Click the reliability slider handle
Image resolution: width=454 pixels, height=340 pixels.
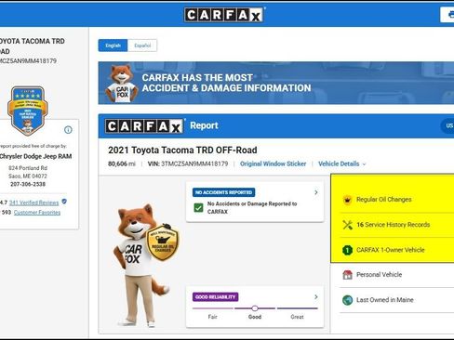click(255, 308)
